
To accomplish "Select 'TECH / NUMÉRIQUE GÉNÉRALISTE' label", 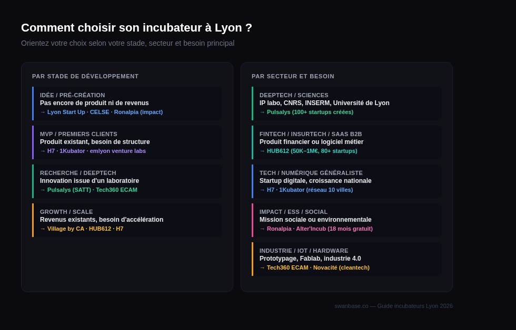I will pos(311,173).
